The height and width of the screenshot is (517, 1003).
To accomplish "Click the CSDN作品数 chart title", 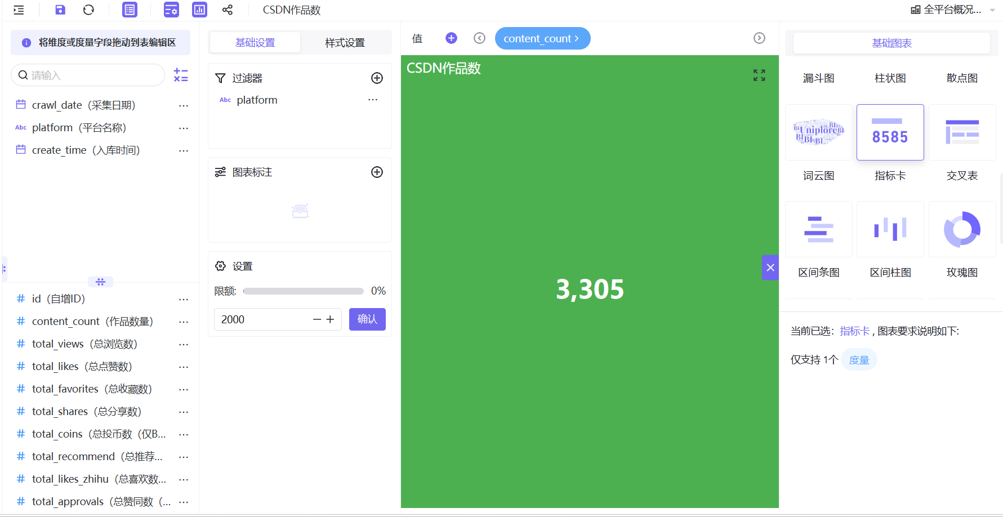I will (444, 68).
